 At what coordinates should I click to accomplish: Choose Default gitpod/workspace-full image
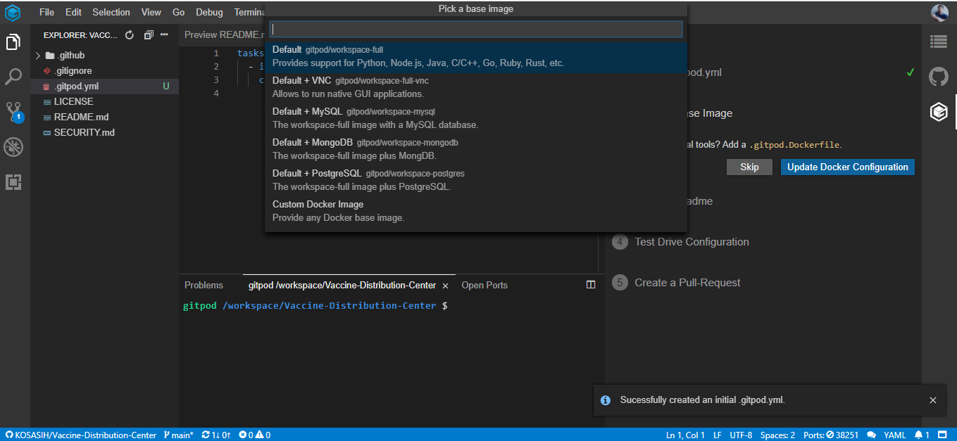click(x=476, y=56)
